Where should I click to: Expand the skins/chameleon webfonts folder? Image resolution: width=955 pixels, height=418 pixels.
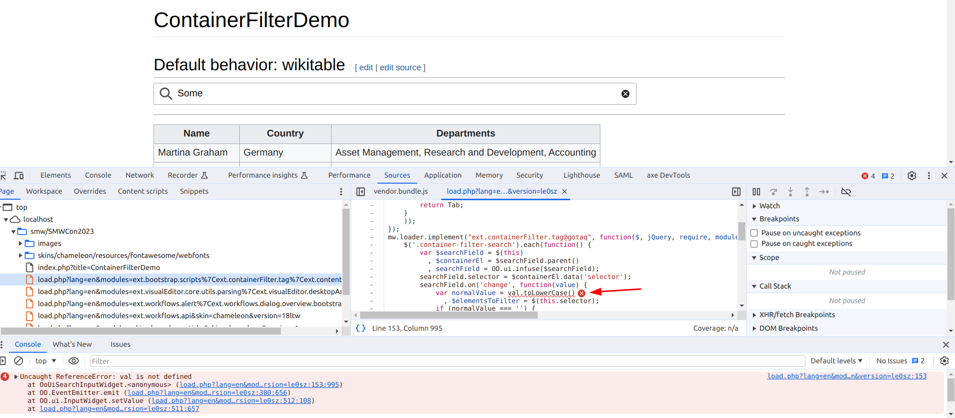[21, 255]
